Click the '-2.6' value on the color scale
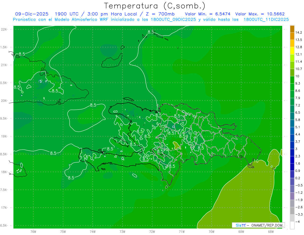304x235 pixels. 298,207
